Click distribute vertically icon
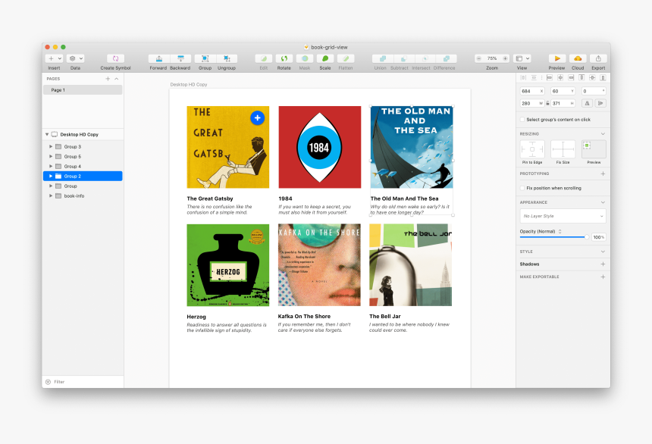652x444 pixels. coord(534,77)
